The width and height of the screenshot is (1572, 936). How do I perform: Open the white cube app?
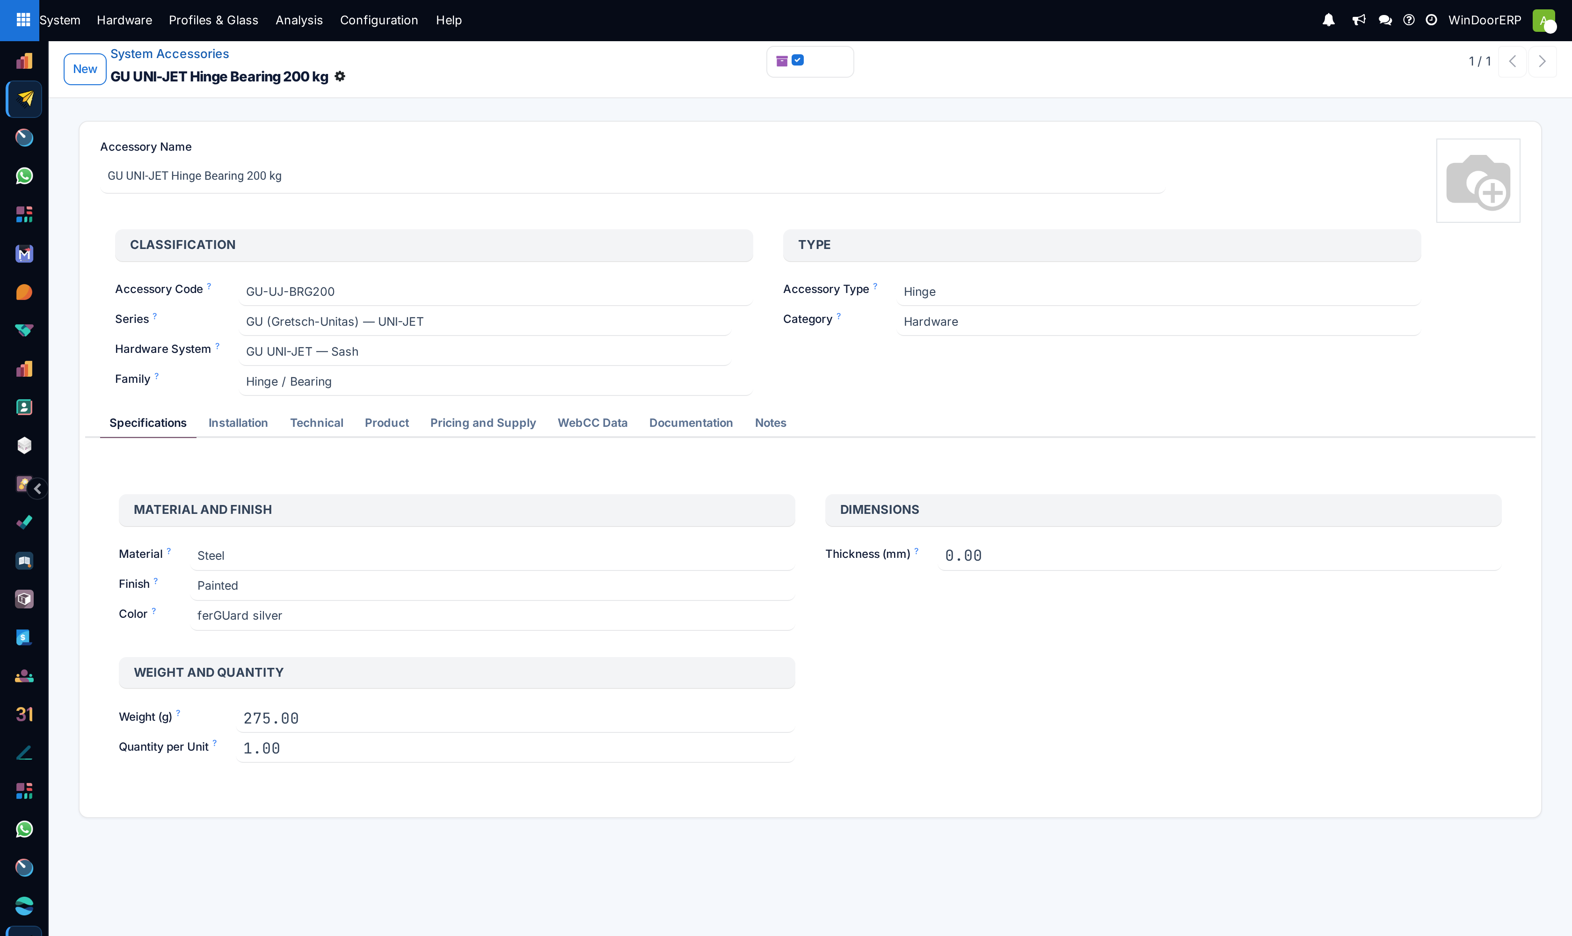click(x=24, y=446)
